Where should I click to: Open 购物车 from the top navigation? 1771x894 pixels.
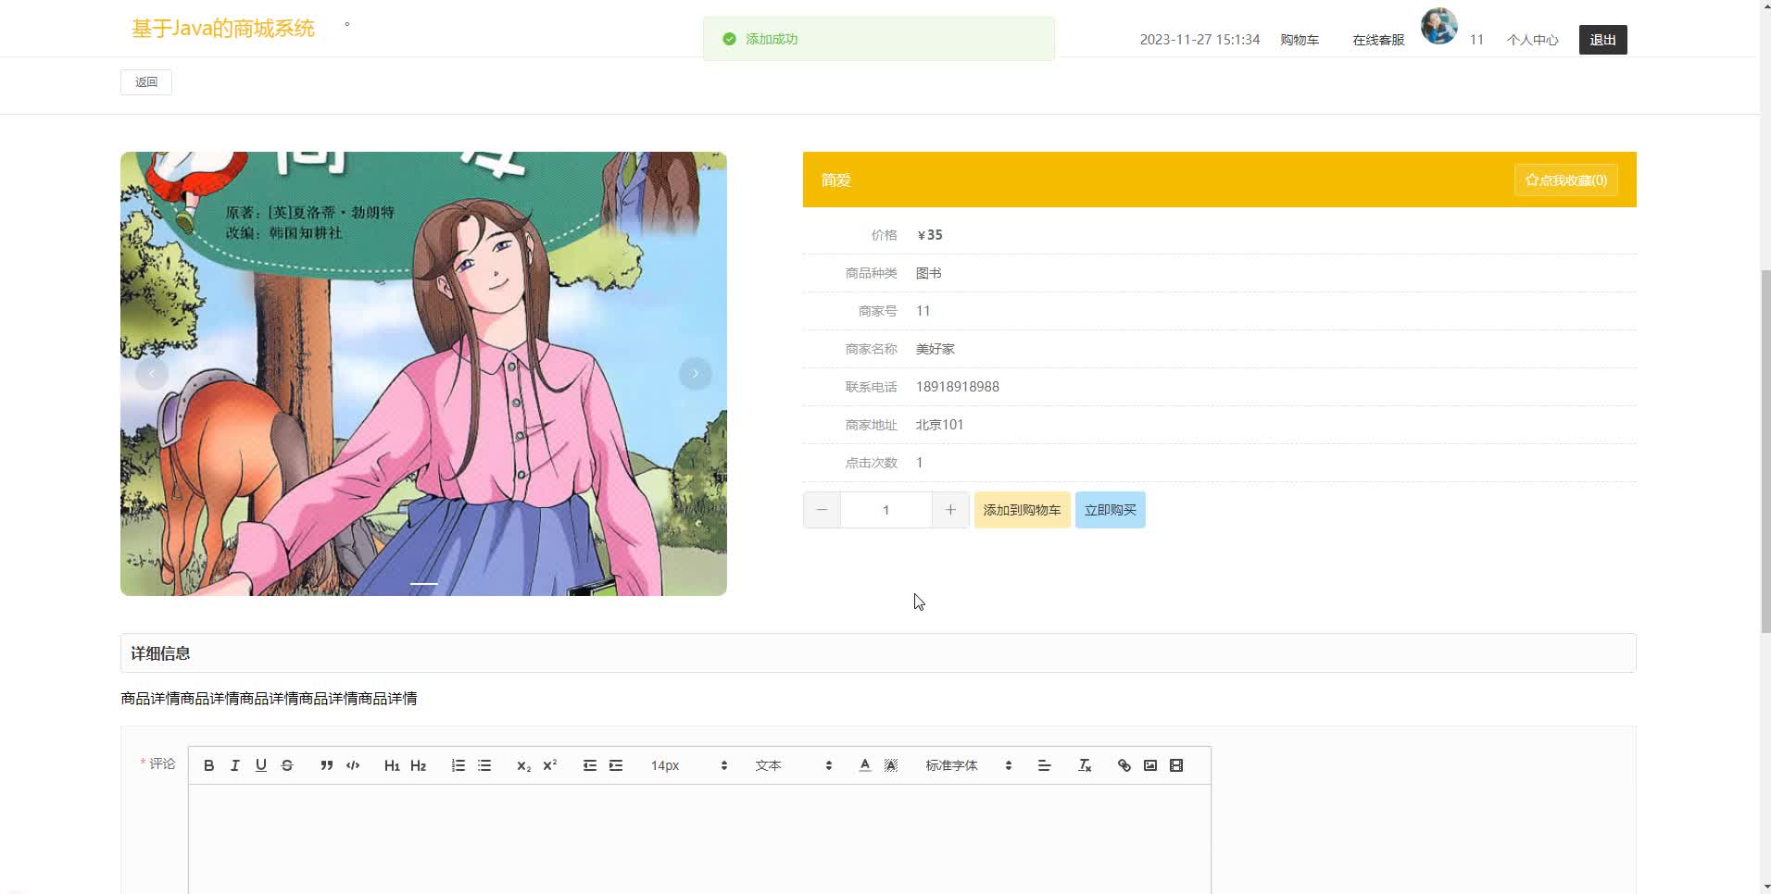(1299, 40)
